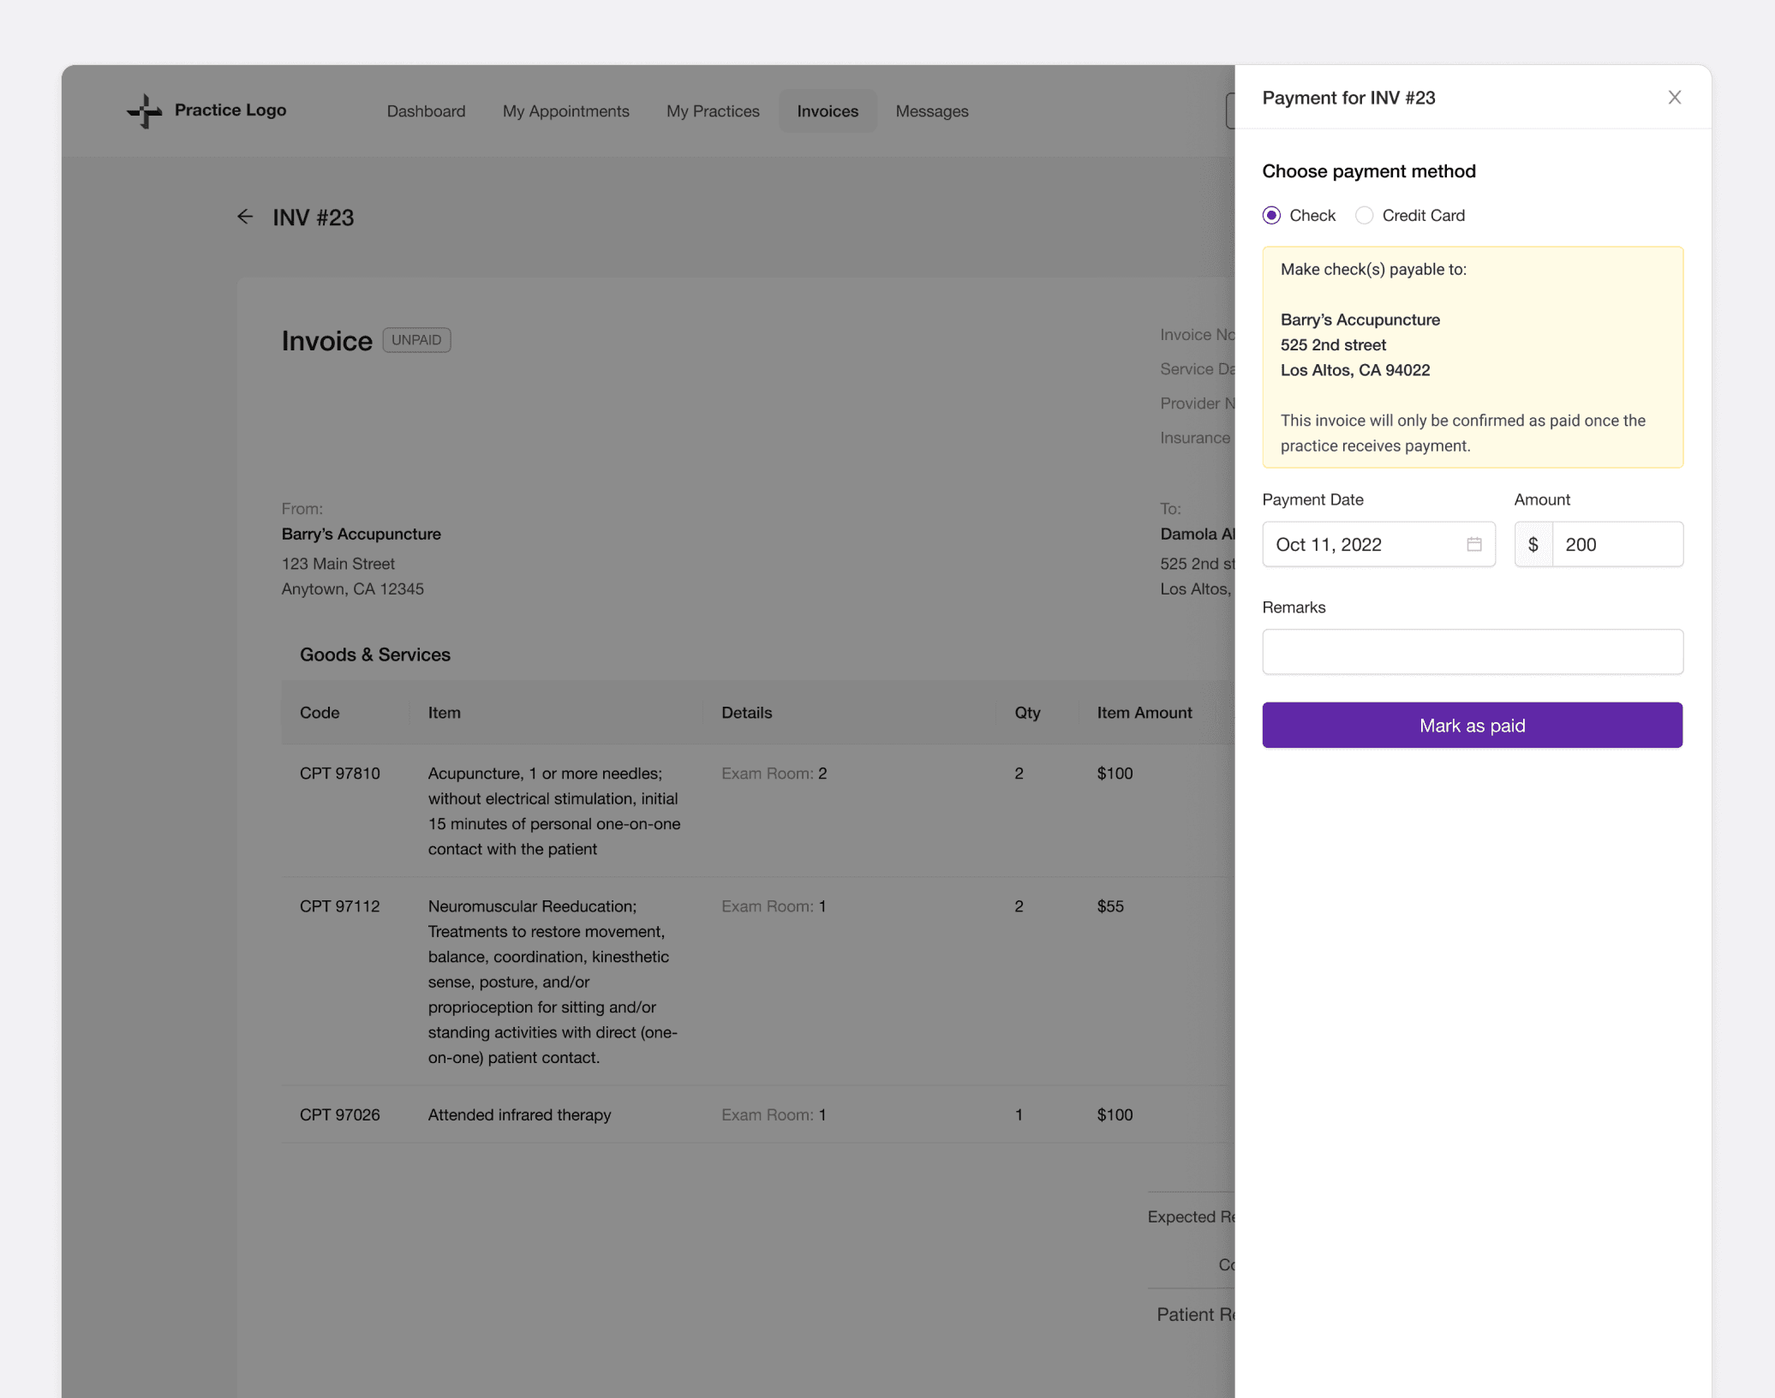Click the CPT 97112 code cell
Viewport: 1775px width, 1398px height.
coord(339,906)
